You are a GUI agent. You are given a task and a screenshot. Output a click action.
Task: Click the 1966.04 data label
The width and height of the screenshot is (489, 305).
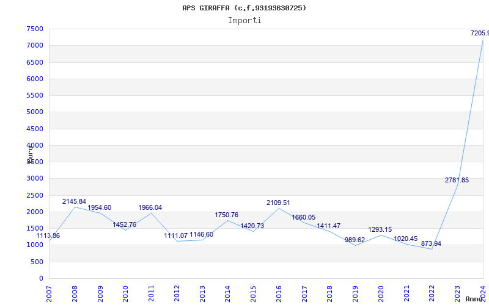pos(150,207)
